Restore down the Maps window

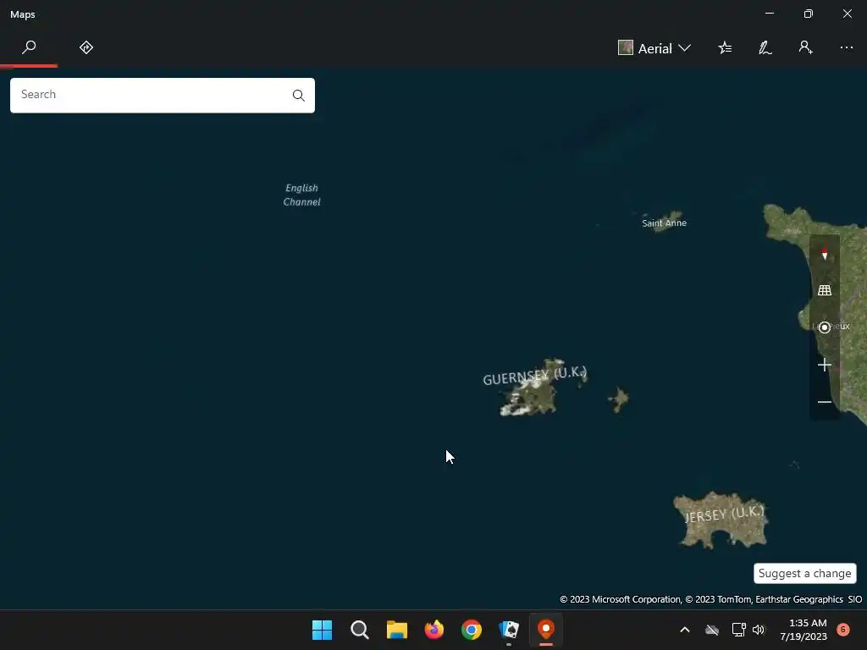809,14
